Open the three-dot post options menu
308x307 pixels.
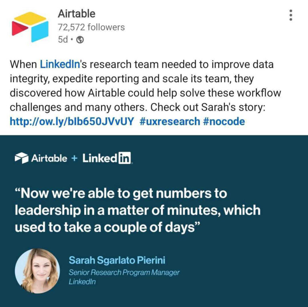291,15
